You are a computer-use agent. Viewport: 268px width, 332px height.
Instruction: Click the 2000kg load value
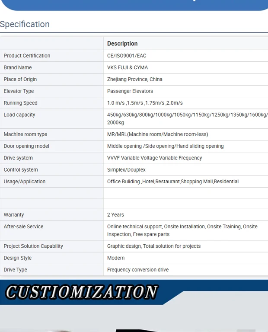[115, 123]
